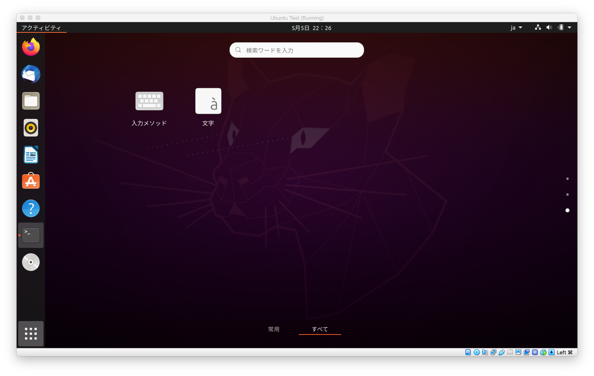Click the VirtualBox USB devices icon
Image resolution: width=594 pixels, height=376 pixels.
click(x=501, y=352)
